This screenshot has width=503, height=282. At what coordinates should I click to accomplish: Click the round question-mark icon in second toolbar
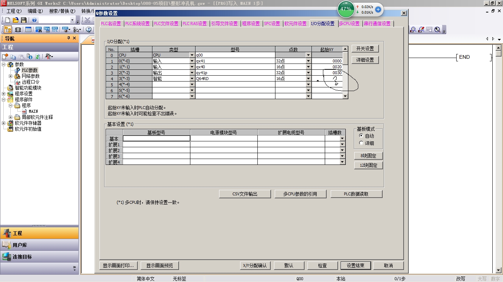(x=89, y=29)
